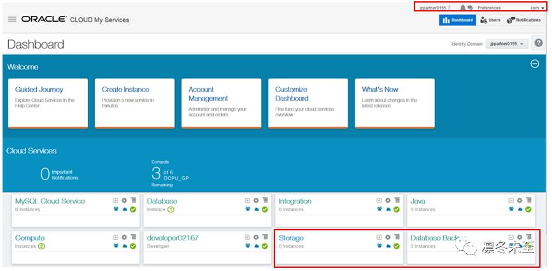The width and height of the screenshot is (552, 271).
Task: Switch to the Users tab
Action: pos(490,20)
